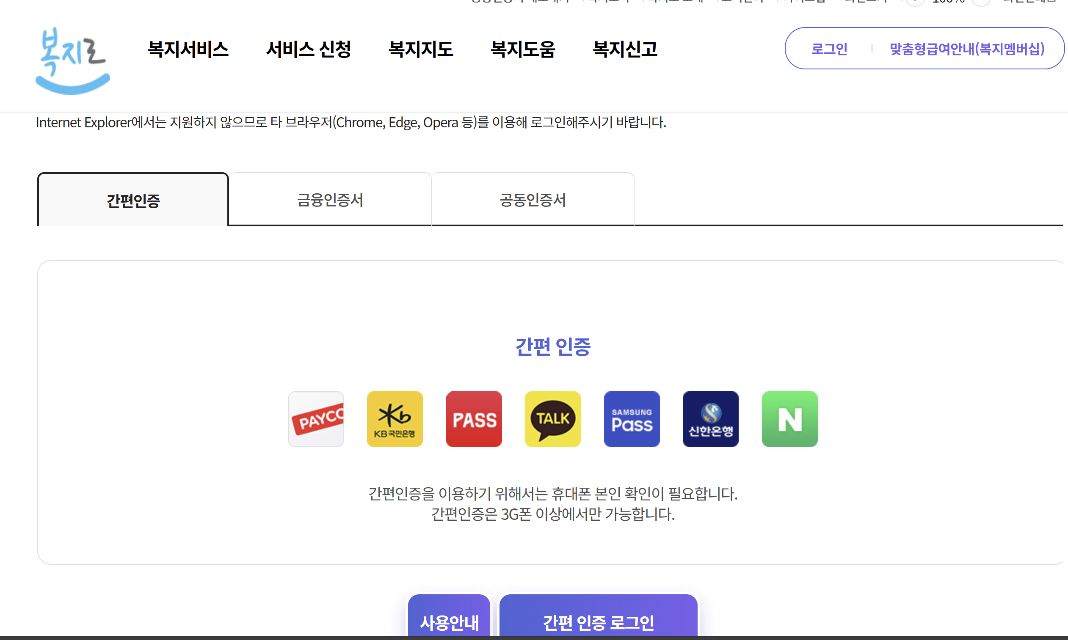Image resolution: width=1068 pixels, height=640 pixels.
Task: Select Naver authentication icon
Action: pyautogui.click(x=789, y=419)
